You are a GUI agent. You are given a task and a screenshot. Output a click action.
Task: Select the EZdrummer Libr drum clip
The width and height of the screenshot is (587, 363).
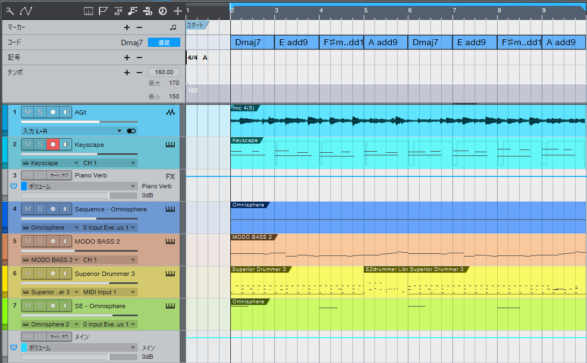tap(386, 282)
